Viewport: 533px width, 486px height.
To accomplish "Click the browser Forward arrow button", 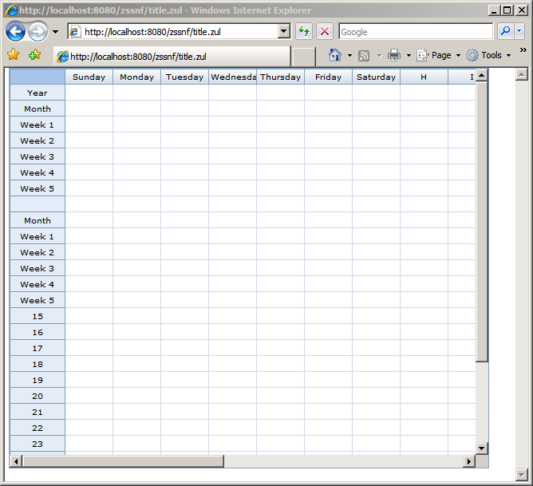I will pyautogui.click(x=38, y=32).
